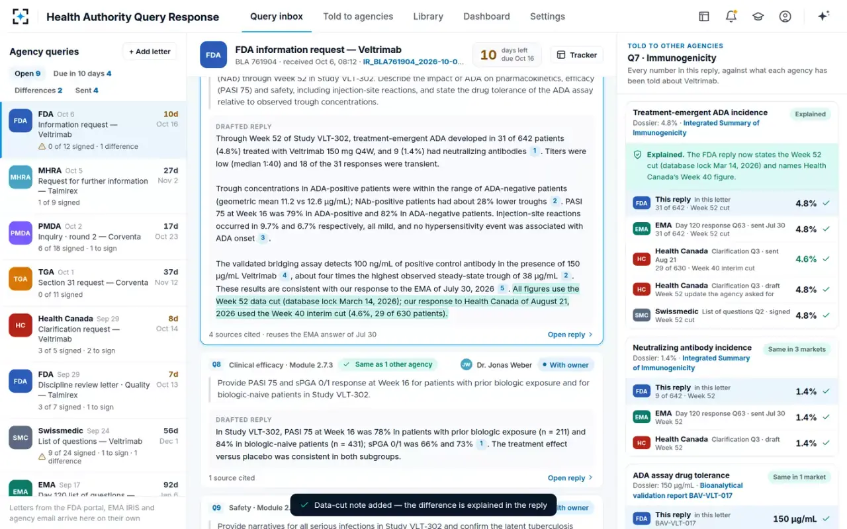Open the graduation cap help icon
This screenshot has width=847, height=529.
(758, 17)
